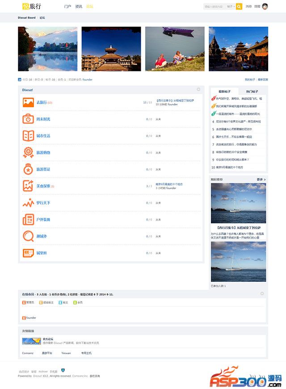Screen dimensions: 286x389
Task: Click the 悦旅行 site logo
Action: (32, 6)
